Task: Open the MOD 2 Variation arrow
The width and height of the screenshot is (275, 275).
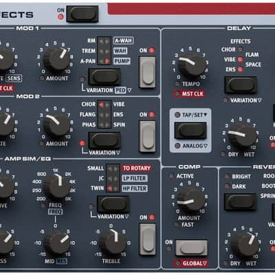Action: click(x=118, y=153)
